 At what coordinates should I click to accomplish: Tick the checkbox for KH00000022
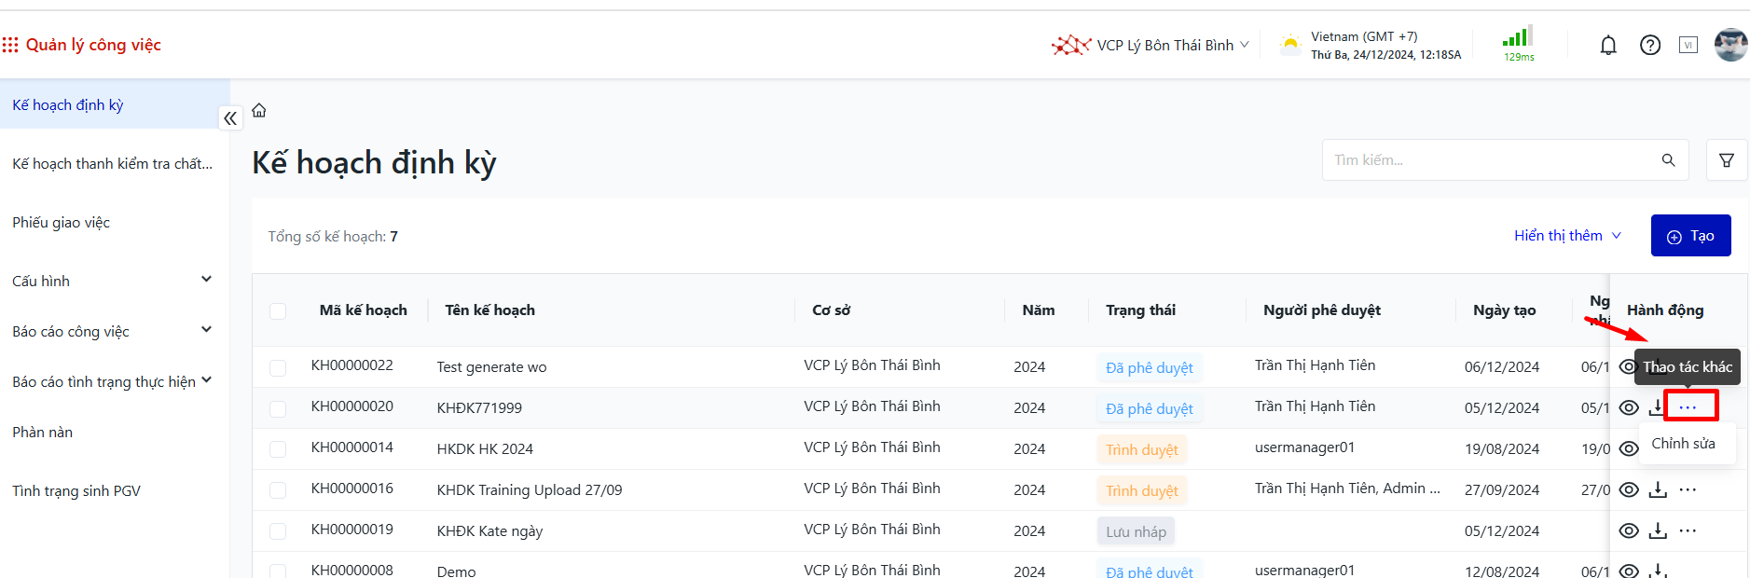click(278, 367)
